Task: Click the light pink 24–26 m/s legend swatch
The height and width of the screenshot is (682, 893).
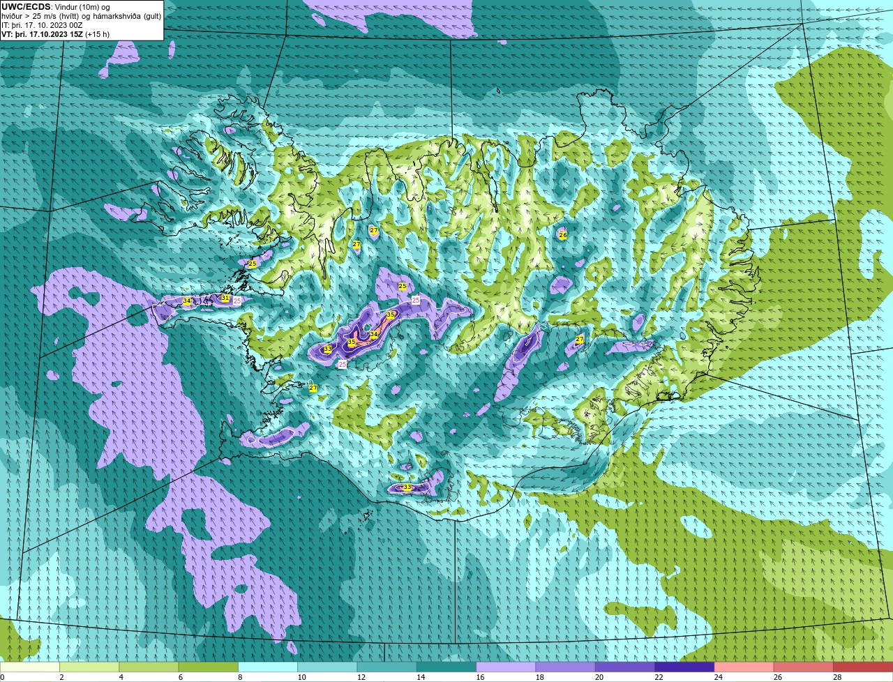Action: tap(744, 667)
